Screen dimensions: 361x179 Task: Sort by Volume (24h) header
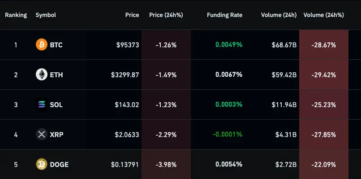click(x=279, y=15)
